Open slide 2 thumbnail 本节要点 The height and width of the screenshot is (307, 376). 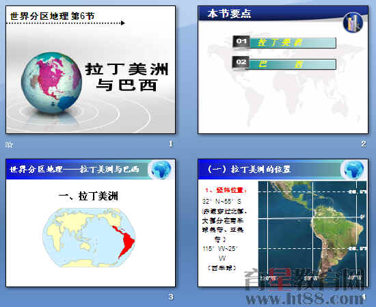coord(283,70)
